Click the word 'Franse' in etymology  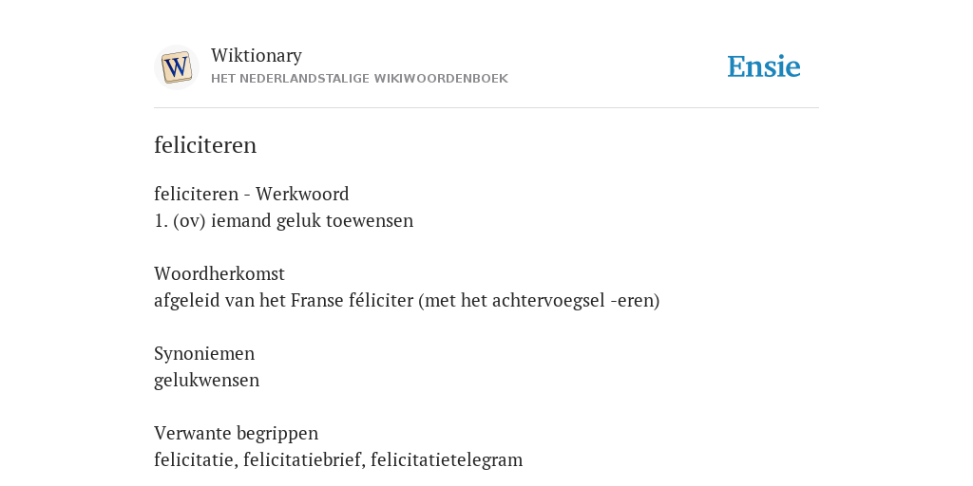click(317, 300)
